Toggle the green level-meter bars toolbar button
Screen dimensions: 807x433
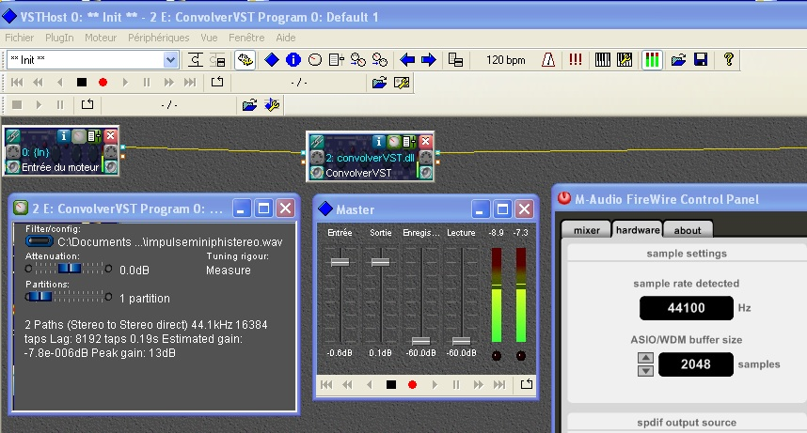pos(652,60)
